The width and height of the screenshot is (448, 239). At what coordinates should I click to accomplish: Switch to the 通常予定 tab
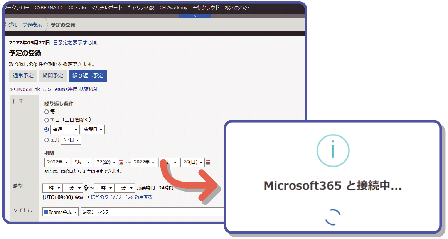click(x=23, y=76)
